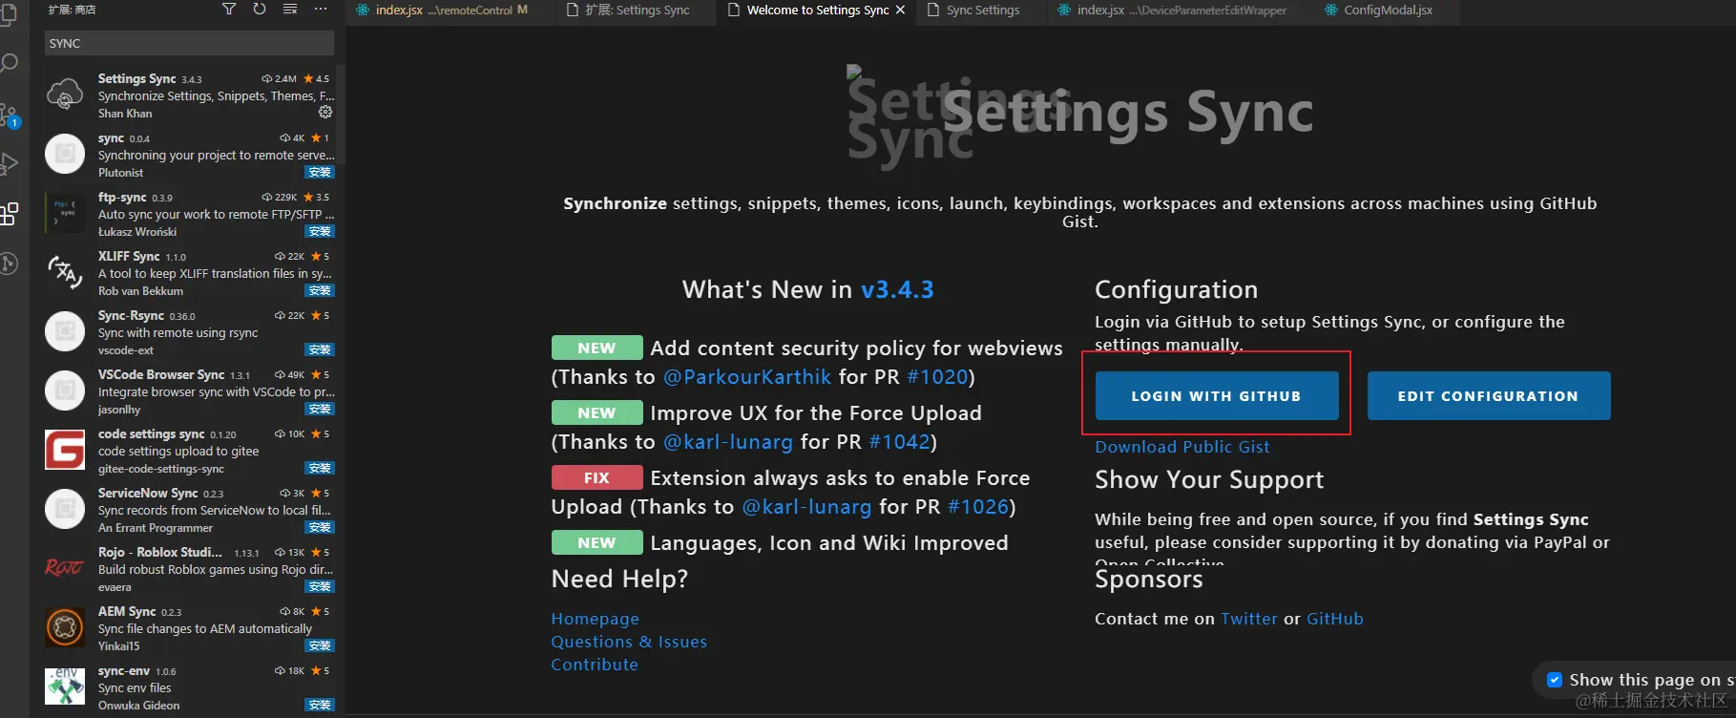1736x718 pixels.
Task: Open the Search view in activity bar
Action: [9, 64]
